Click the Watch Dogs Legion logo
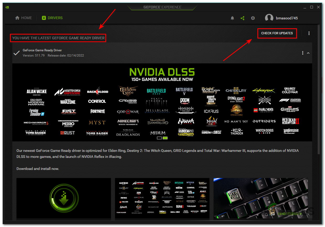This screenshot has width=325, height=227. [x=264, y=131]
